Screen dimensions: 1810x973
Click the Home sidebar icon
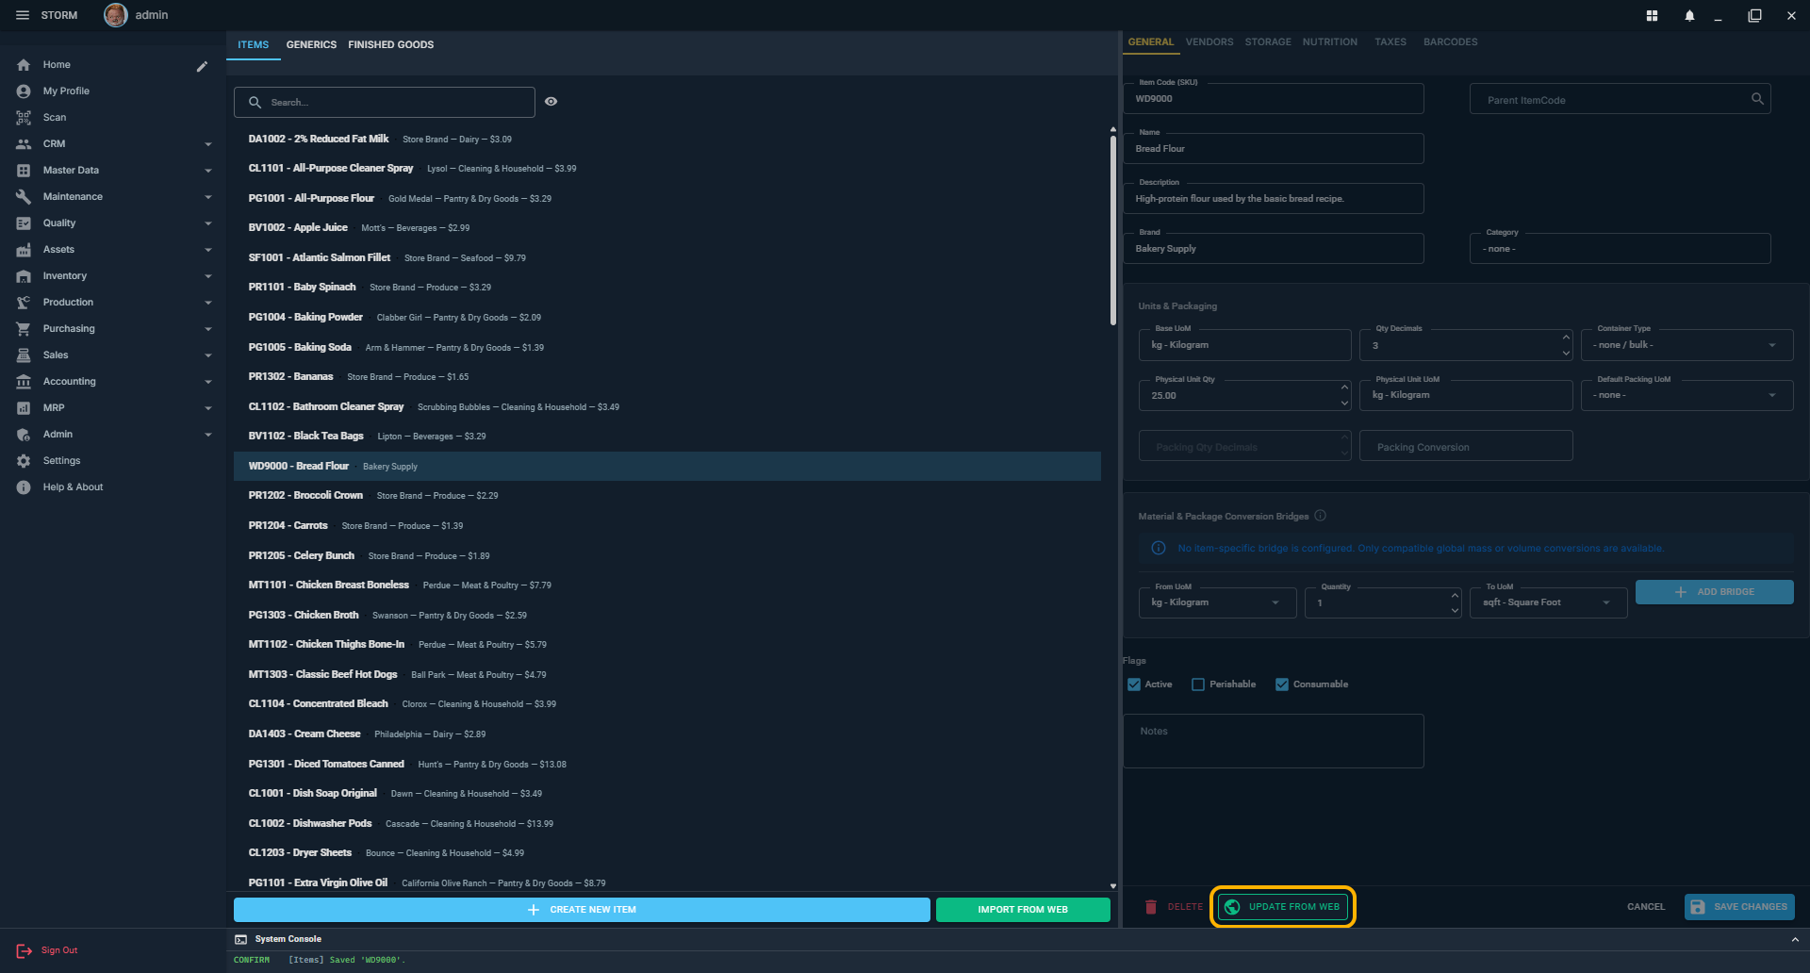pos(24,65)
